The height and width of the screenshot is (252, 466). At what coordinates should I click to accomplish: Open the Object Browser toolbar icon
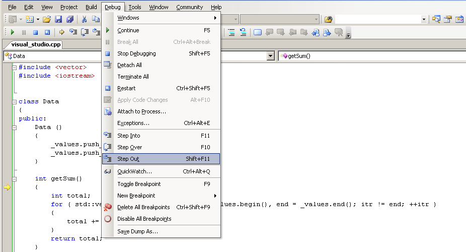[x=459, y=19]
